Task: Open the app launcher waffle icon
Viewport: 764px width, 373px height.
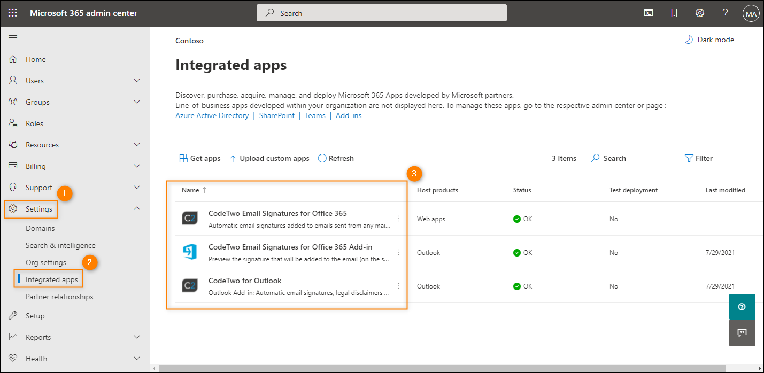Action: pos(13,13)
